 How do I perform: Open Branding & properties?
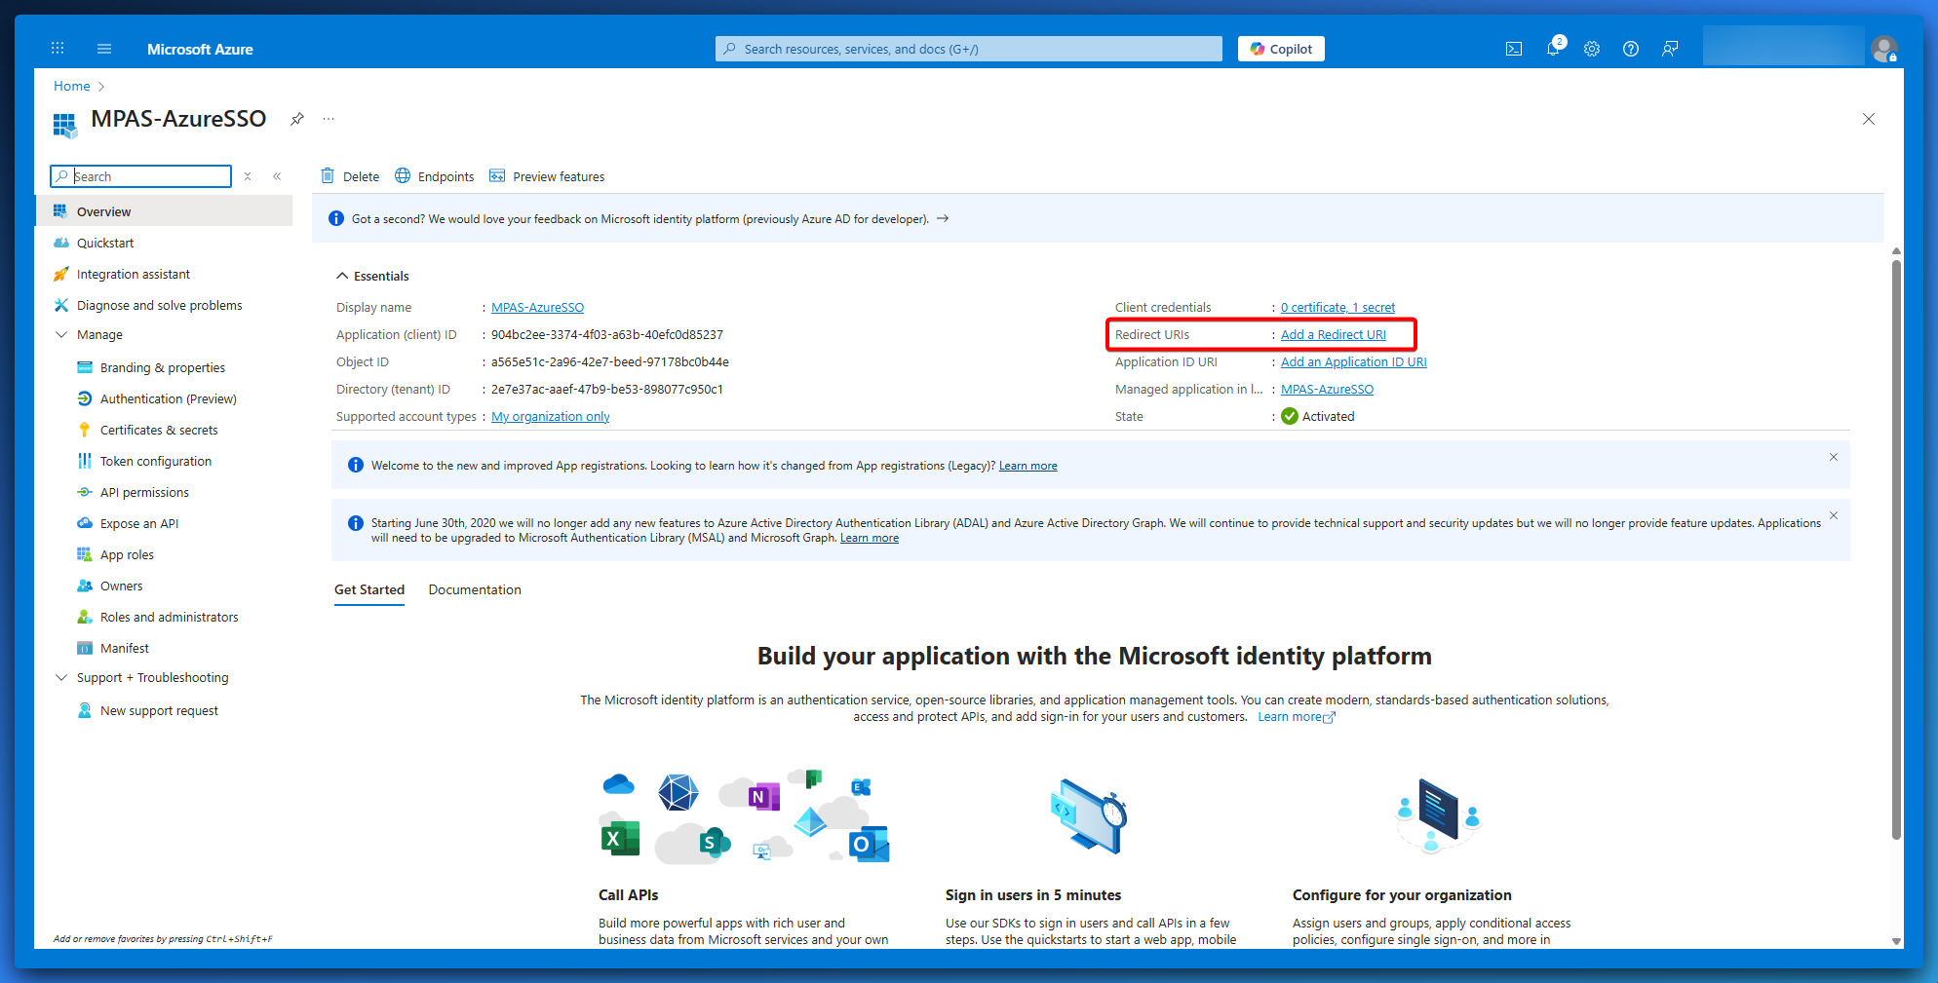click(x=163, y=367)
